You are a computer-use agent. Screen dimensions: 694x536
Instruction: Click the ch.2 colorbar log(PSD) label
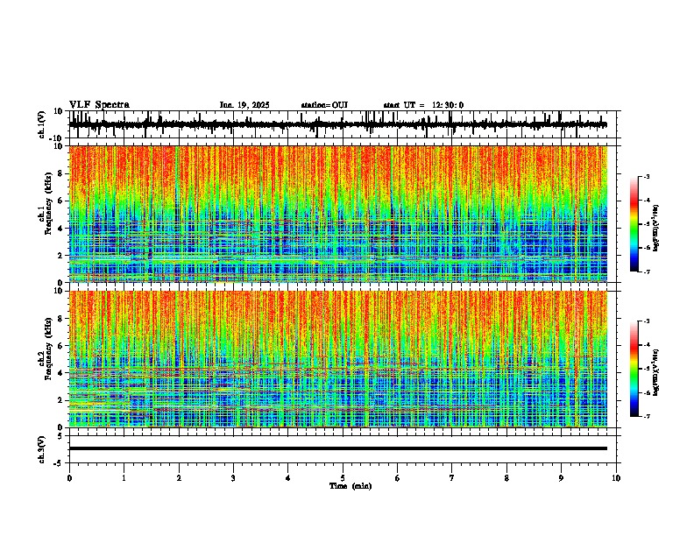[656, 372]
